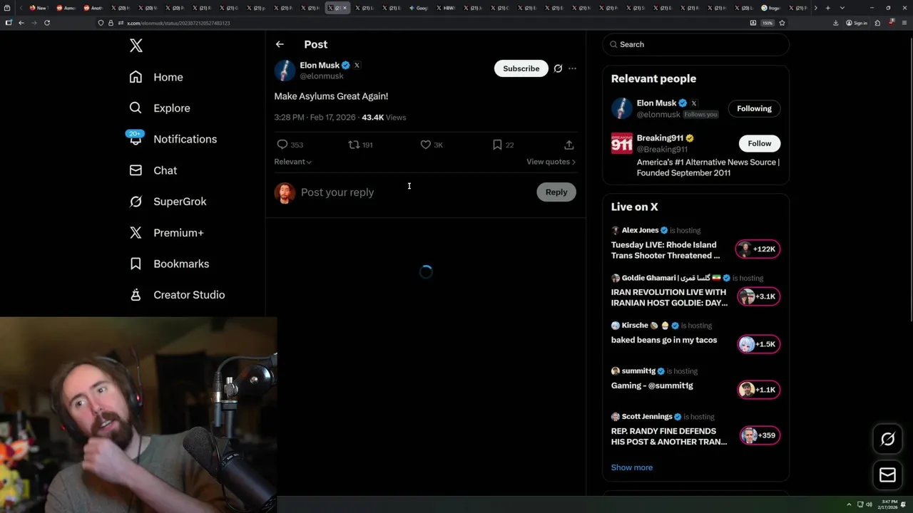
Task: Open the floating Grok button
Action: click(887, 440)
